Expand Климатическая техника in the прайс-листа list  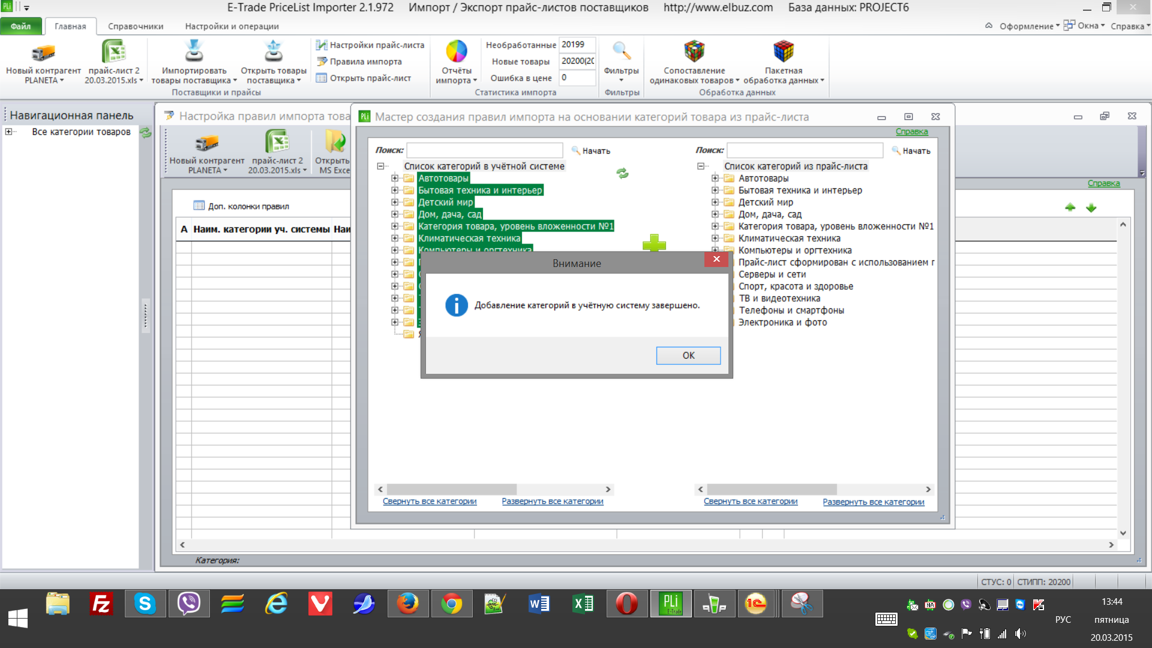tap(715, 238)
